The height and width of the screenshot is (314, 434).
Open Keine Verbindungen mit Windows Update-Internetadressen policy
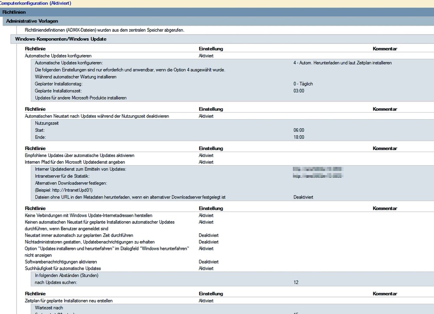pos(89,216)
